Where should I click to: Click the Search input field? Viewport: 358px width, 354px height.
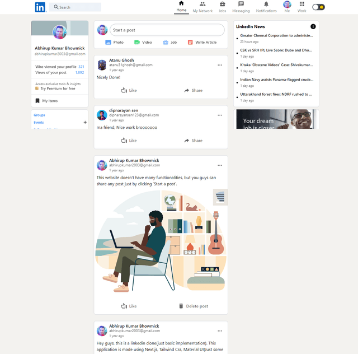(75, 7)
